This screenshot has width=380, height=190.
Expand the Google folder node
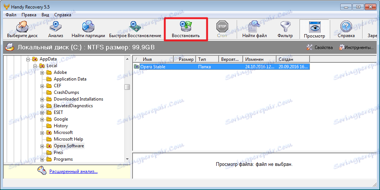pyautogui.click(x=42, y=119)
